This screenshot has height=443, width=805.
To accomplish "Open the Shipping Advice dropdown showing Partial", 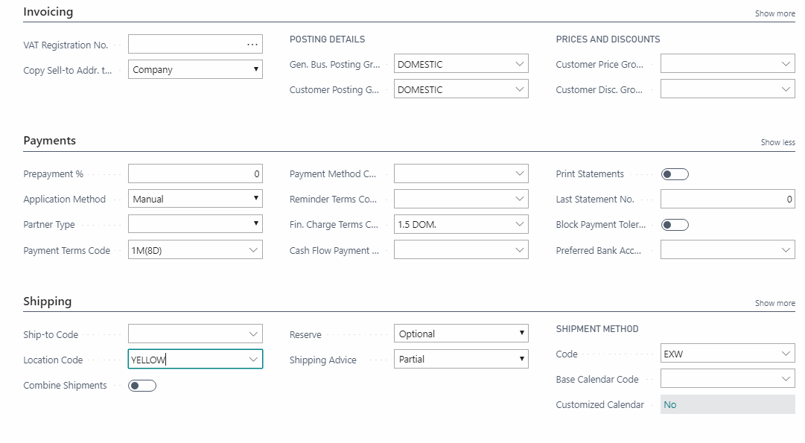I will tap(461, 359).
